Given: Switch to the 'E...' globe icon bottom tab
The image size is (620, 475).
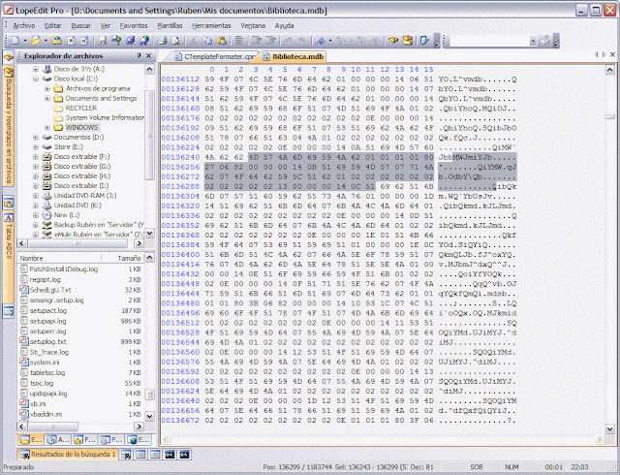Looking at the screenshot, I should click(x=138, y=440).
